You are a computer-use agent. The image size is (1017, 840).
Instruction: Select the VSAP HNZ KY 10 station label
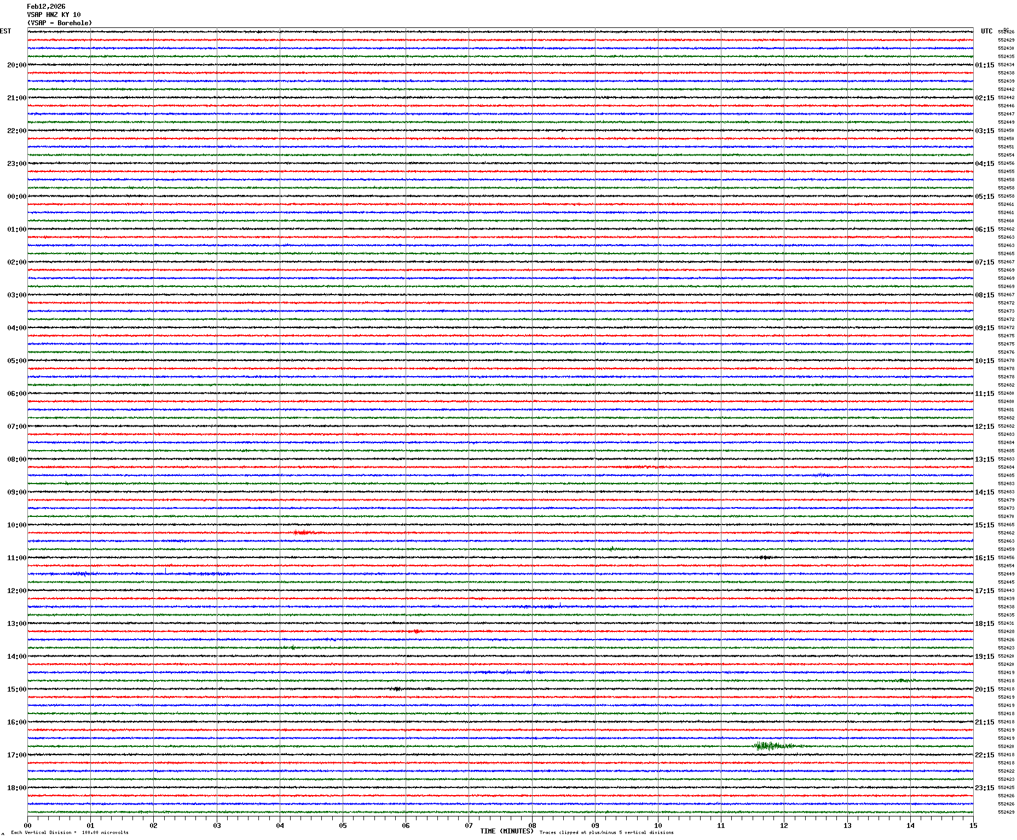54,15
